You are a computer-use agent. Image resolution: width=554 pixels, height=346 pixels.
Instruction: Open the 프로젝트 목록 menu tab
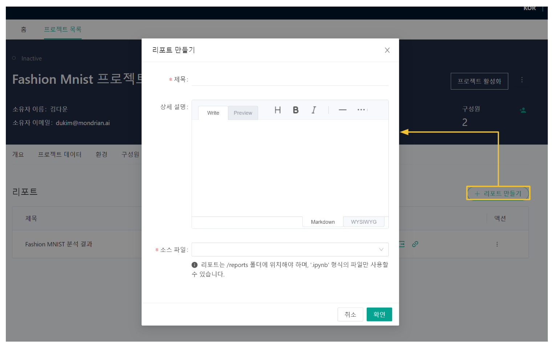click(62, 29)
